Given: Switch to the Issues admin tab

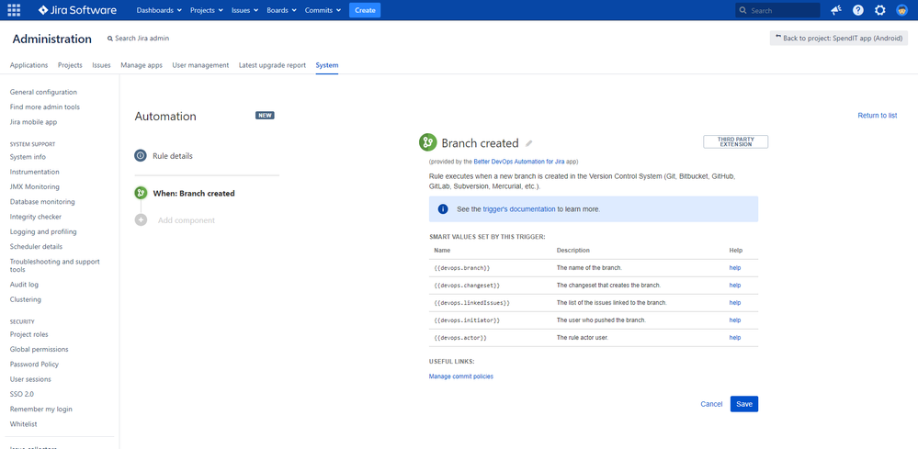Looking at the screenshot, I should pyautogui.click(x=101, y=65).
